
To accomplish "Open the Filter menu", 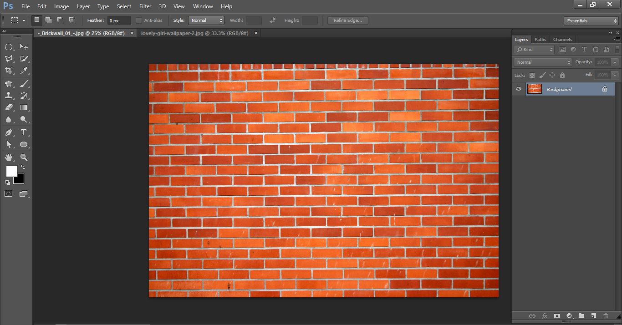I will (145, 6).
